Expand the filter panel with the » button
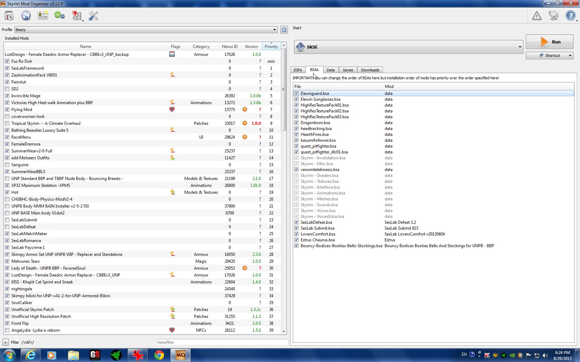Screen dimensions: 580x362 point(6,342)
